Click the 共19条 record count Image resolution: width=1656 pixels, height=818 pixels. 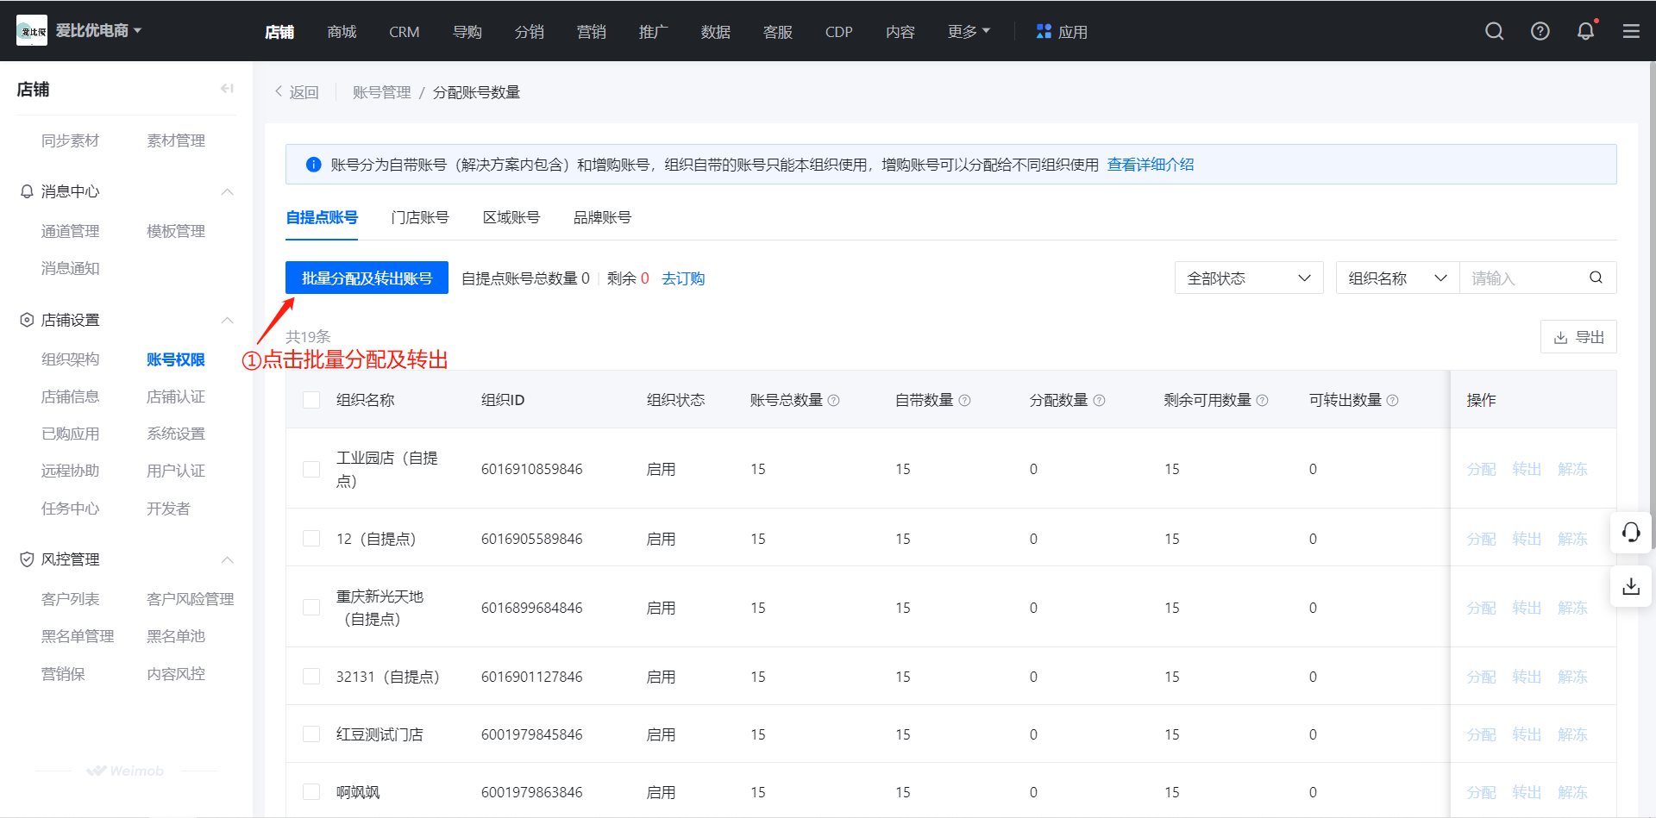pos(308,337)
